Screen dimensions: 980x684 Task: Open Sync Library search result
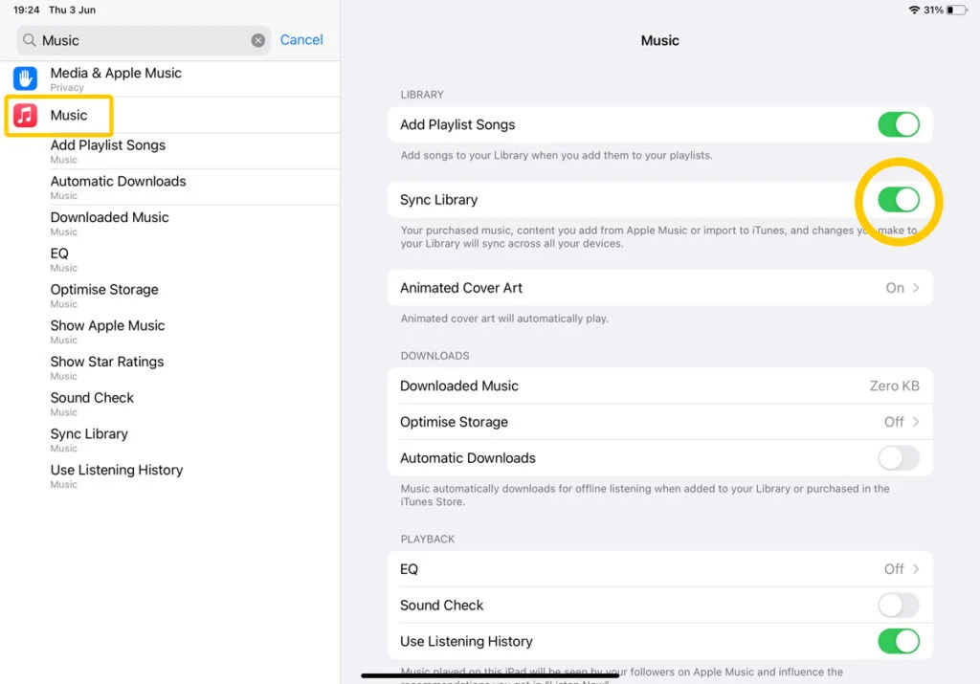pyautogui.click(x=170, y=440)
